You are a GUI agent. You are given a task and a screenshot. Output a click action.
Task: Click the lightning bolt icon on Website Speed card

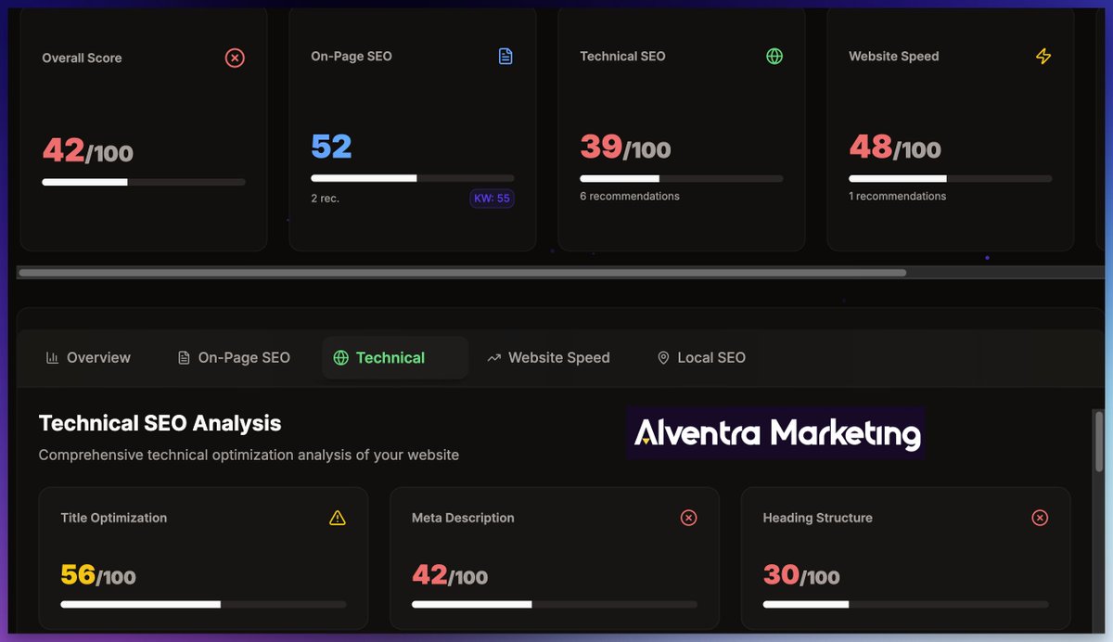pyautogui.click(x=1043, y=57)
